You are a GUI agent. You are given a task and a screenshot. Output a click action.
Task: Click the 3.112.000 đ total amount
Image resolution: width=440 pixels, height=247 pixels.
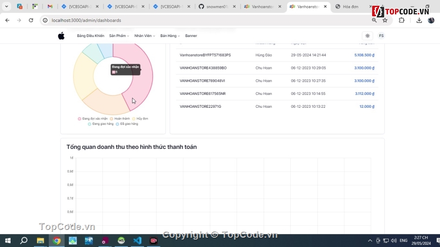(365, 93)
